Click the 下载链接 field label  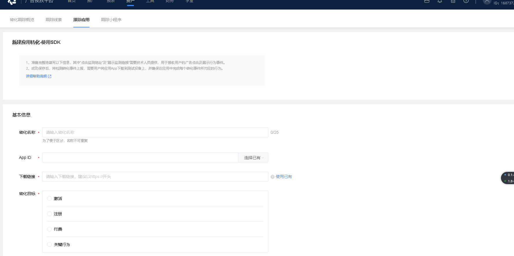(x=27, y=177)
